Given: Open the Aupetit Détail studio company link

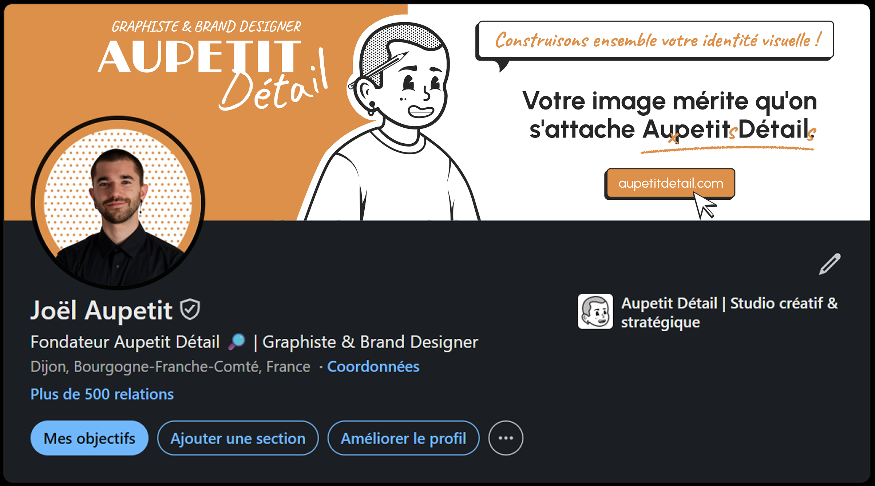Looking at the screenshot, I should (x=729, y=312).
